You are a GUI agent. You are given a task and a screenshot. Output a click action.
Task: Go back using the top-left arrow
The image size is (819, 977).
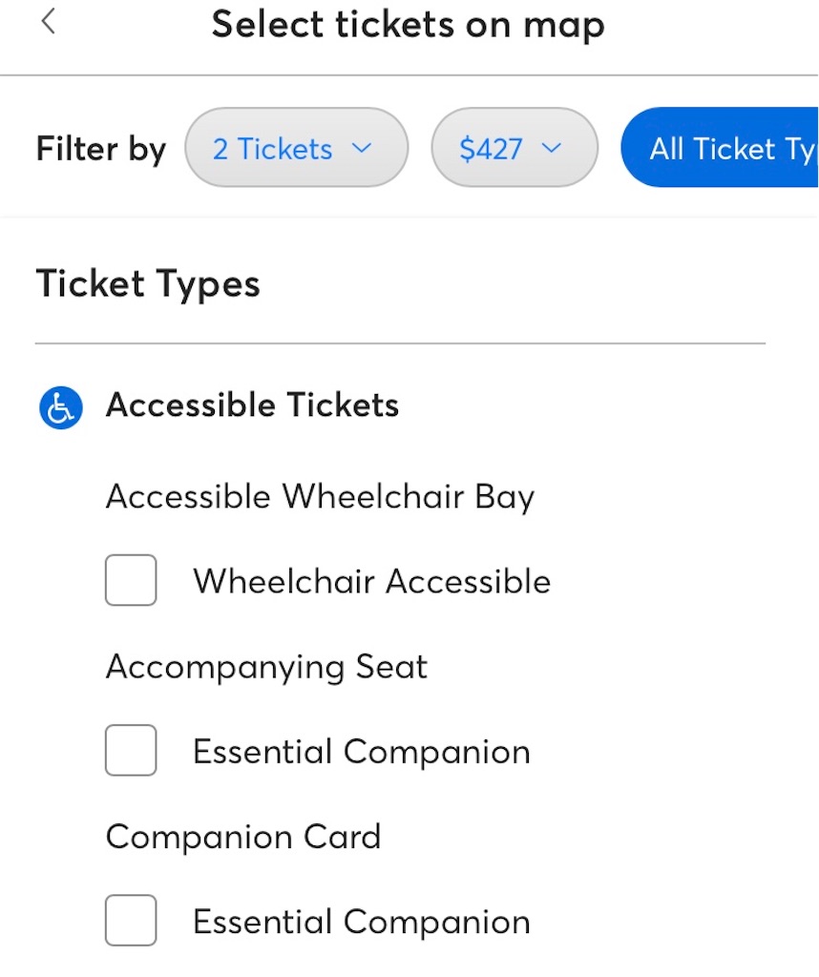[49, 22]
